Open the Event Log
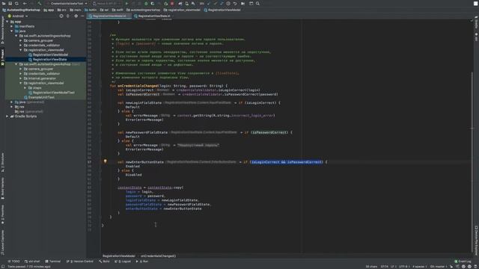The width and height of the screenshot is (479, 269). (x=463, y=262)
